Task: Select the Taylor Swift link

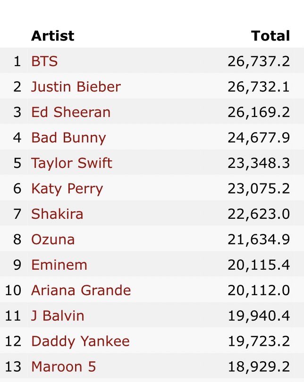Action: 72,163
